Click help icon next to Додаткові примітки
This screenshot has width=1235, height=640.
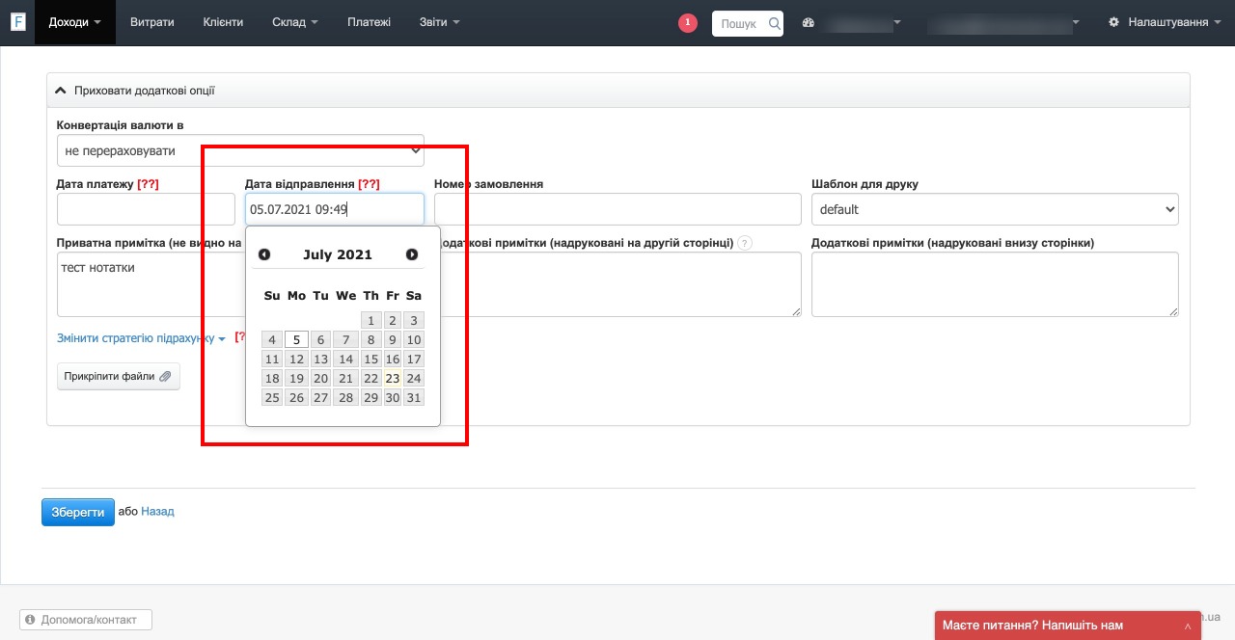coord(745,244)
